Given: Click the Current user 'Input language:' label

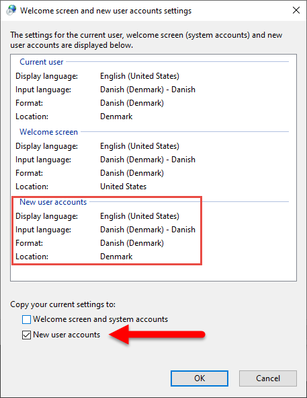Looking at the screenshot, I should [43, 90].
